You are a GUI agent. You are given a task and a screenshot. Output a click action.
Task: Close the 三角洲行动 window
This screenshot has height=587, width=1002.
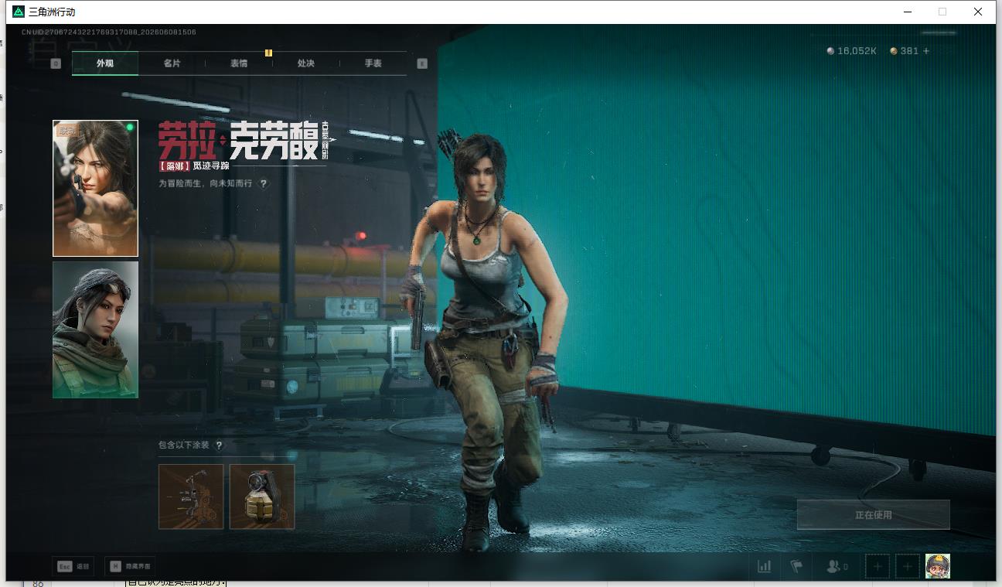pos(978,12)
